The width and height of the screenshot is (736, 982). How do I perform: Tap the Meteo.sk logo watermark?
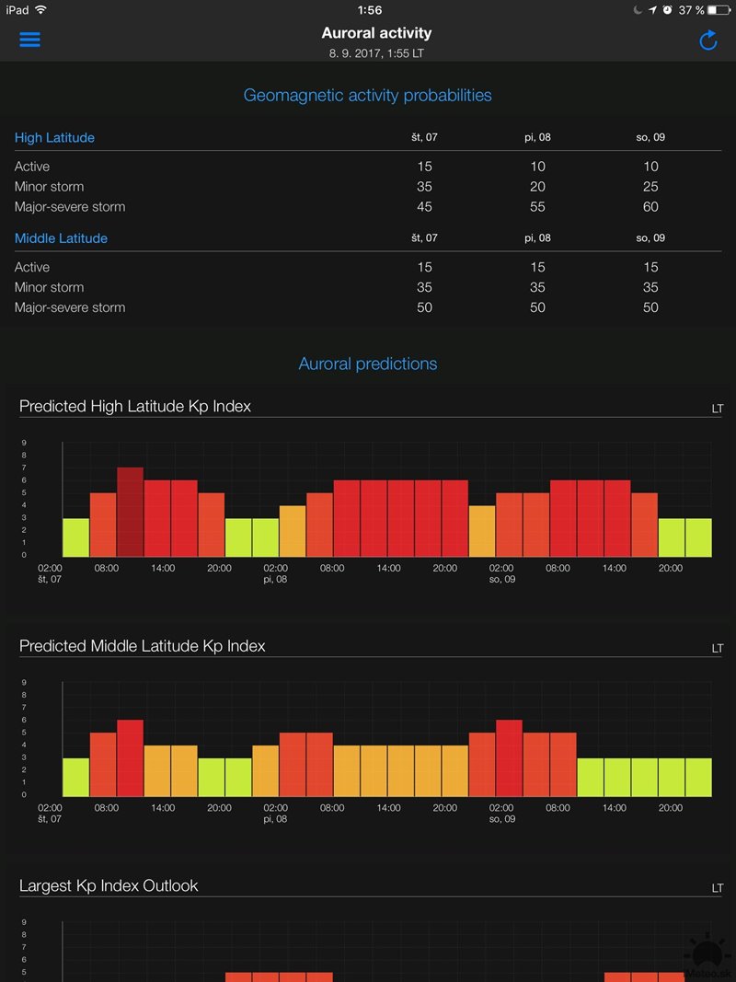coord(708,960)
